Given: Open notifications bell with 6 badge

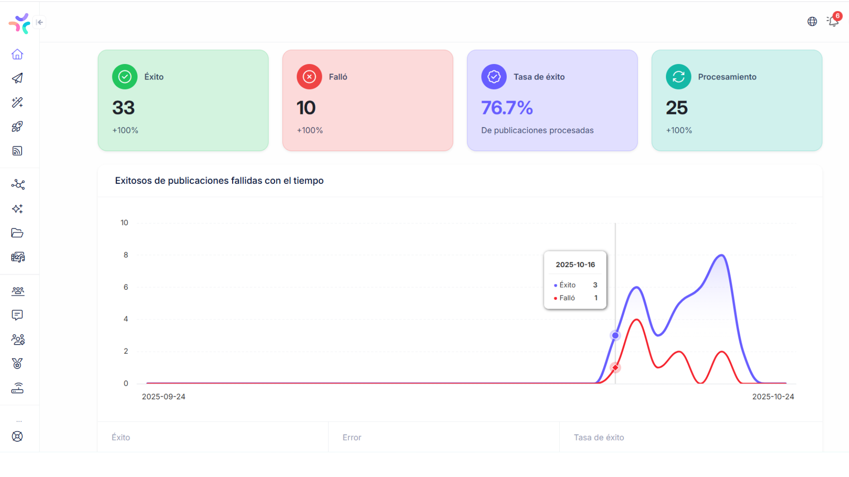Looking at the screenshot, I should point(833,21).
